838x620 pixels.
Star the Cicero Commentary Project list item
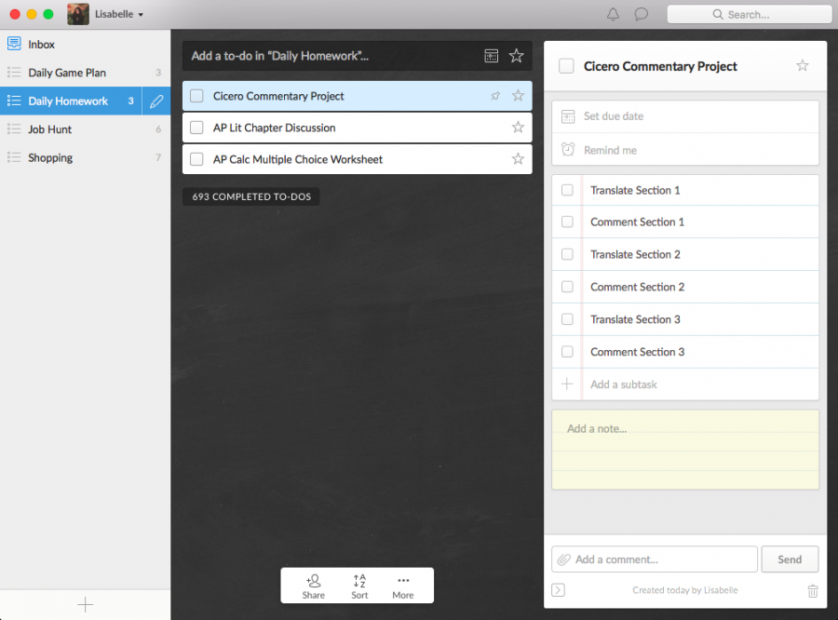pos(518,96)
